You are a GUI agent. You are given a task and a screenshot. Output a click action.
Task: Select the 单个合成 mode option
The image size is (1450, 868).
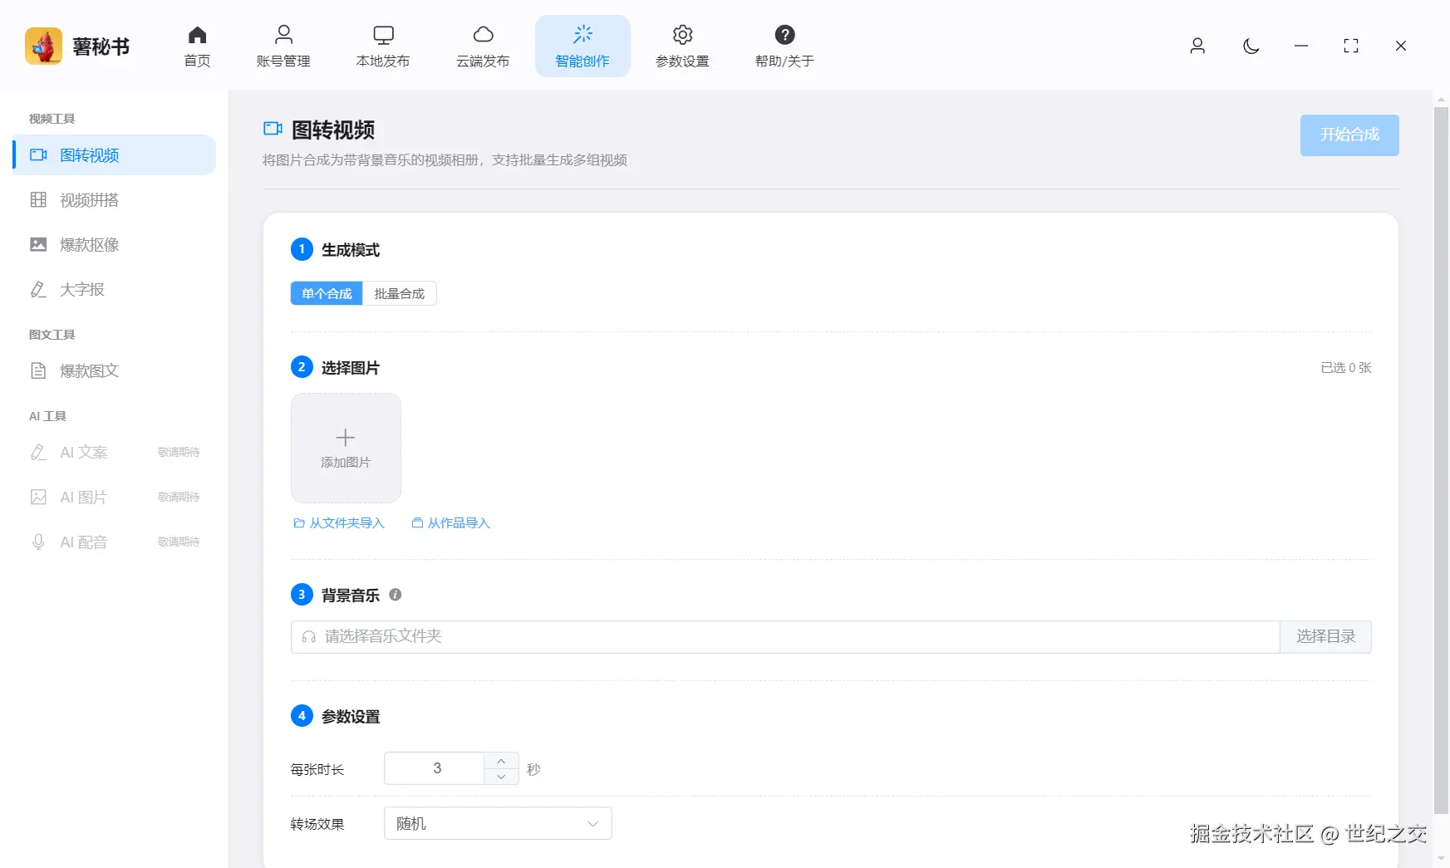(326, 293)
